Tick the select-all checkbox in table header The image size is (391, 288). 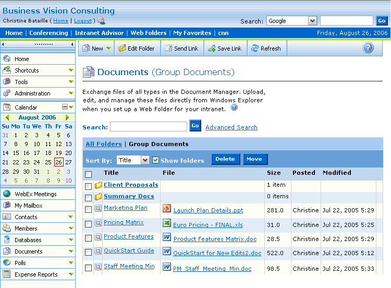(x=88, y=174)
